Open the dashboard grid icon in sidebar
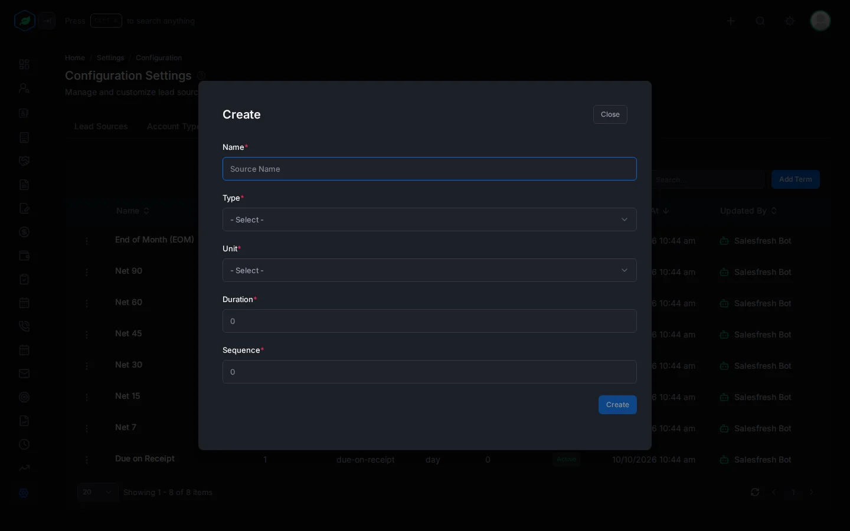This screenshot has height=531, width=850. coord(24,64)
